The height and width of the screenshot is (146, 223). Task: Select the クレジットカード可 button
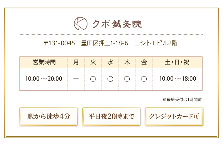174,117
